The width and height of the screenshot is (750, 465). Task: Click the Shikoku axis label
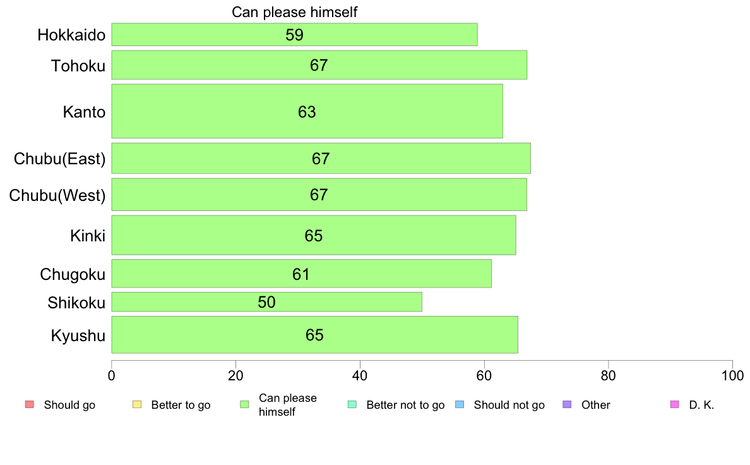coord(76,303)
